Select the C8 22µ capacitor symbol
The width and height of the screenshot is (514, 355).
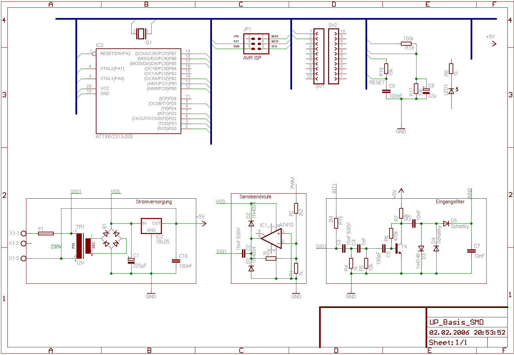(x=426, y=91)
